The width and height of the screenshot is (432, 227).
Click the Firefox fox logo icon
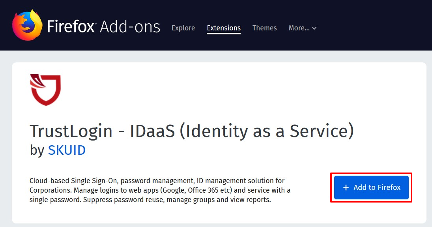click(27, 25)
